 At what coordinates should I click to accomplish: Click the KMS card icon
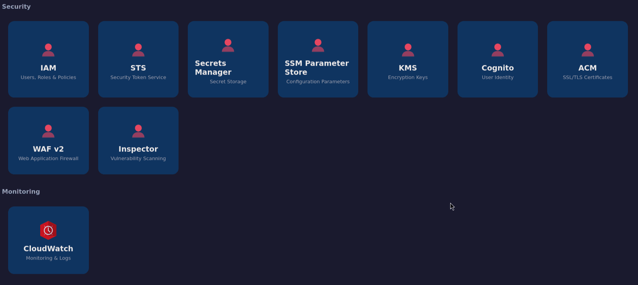[408, 50]
